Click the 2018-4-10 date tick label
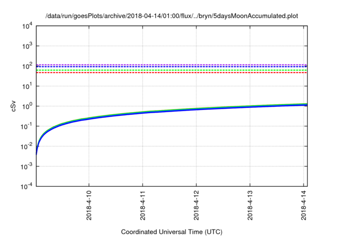 (x=89, y=205)
